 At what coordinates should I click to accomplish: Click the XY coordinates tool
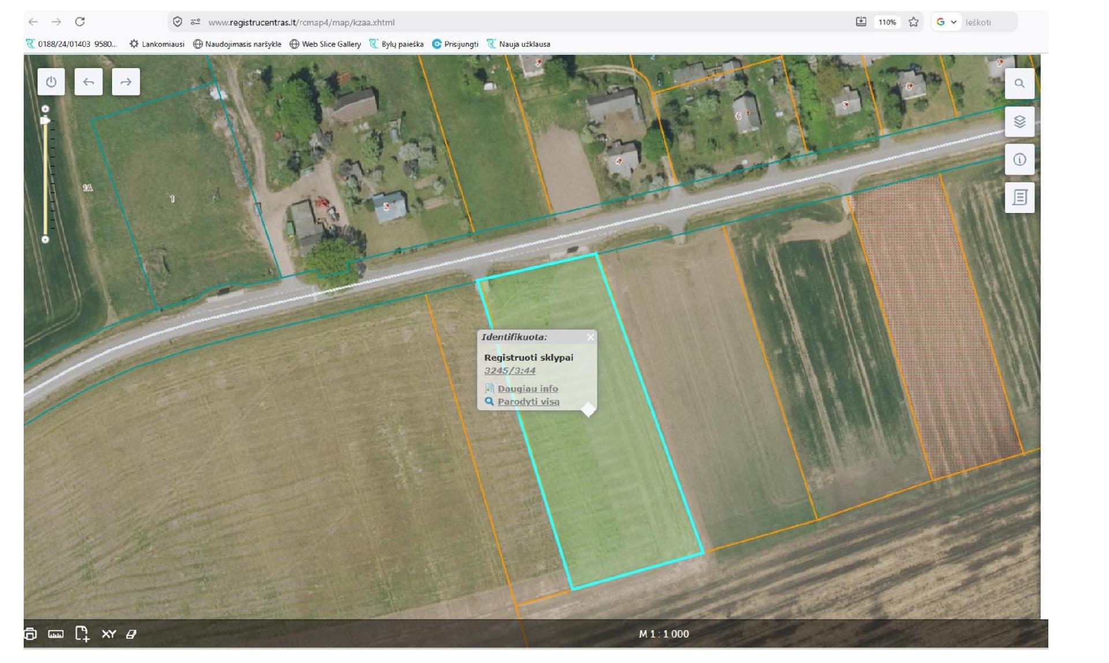click(x=109, y=634)
